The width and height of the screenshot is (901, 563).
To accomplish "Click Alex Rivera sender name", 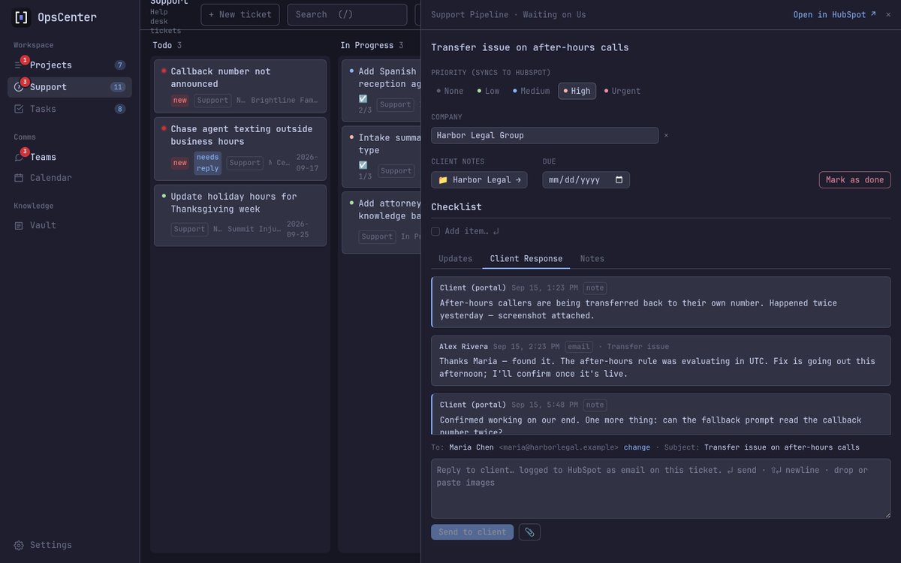I will click(x=464, y=346).
